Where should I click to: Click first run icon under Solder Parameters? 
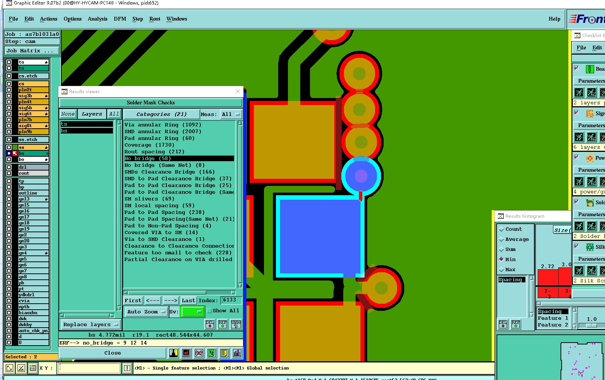click(x=579, y=226)
